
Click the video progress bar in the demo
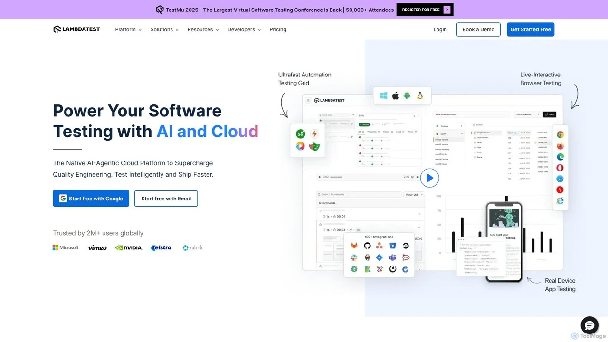pyautogui.click(x=366, y=177)
